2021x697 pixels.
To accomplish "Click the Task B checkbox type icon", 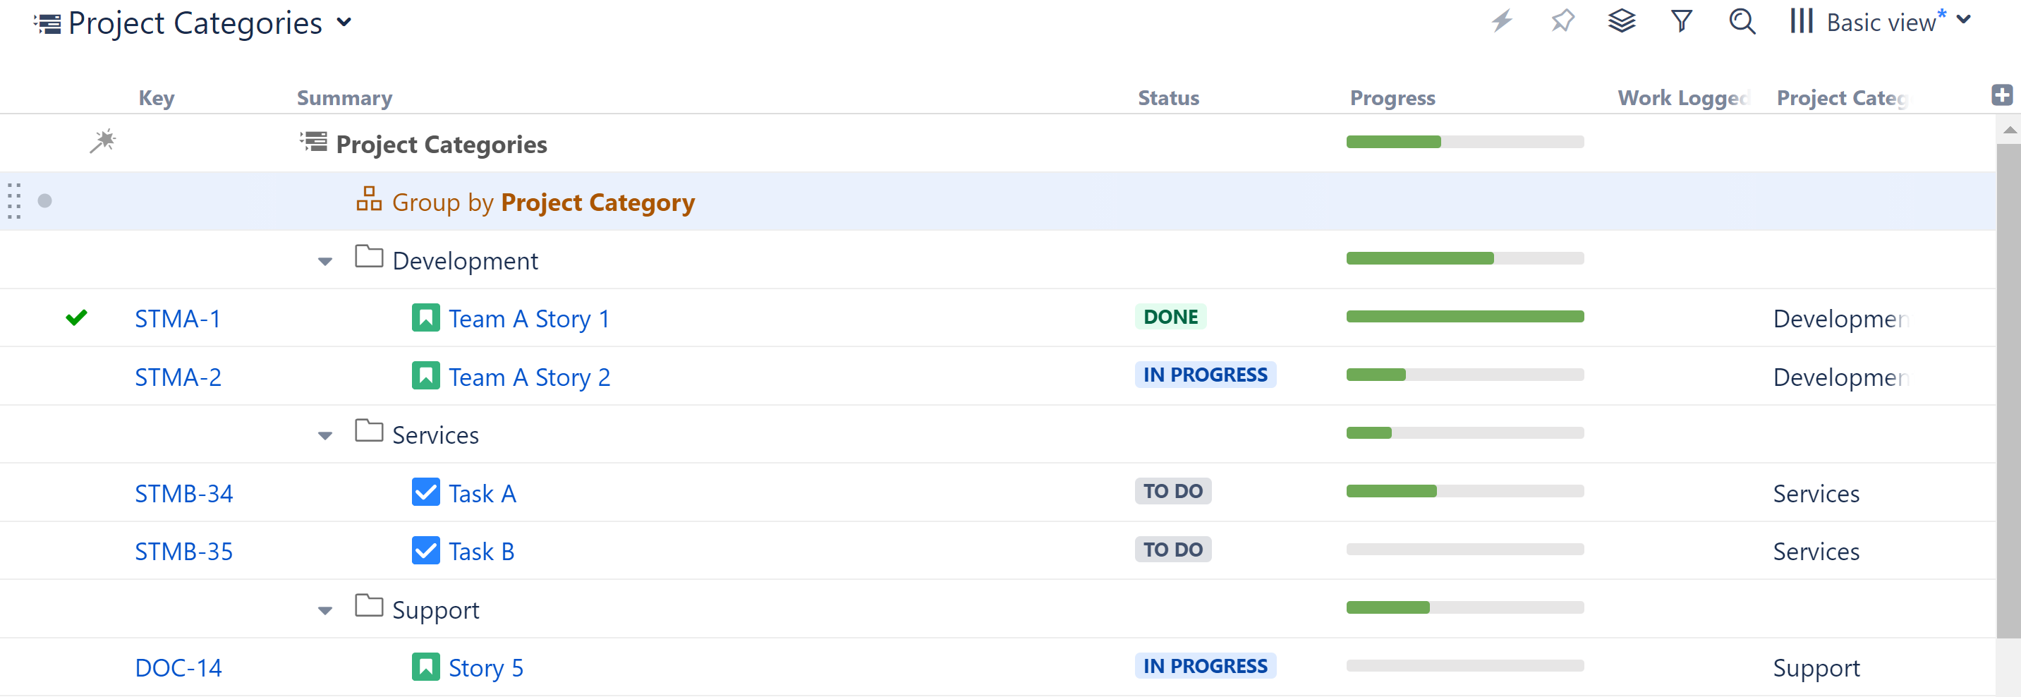I will [x=425, y=550].
